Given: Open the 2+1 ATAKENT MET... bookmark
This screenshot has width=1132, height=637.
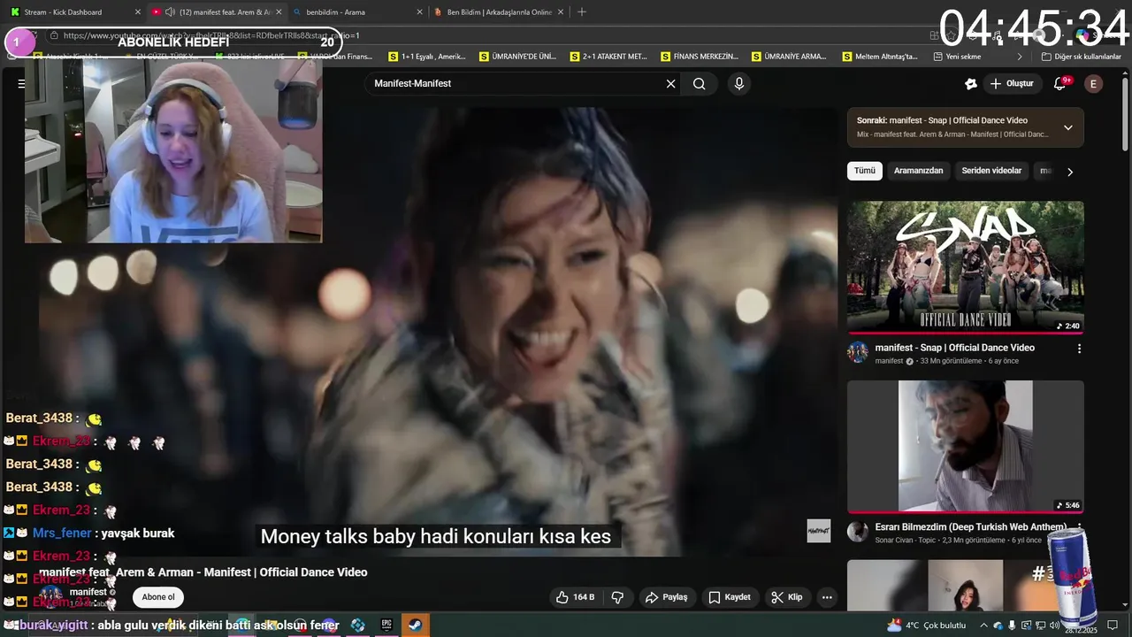Looking at the screenshot, I should point(608,56).
